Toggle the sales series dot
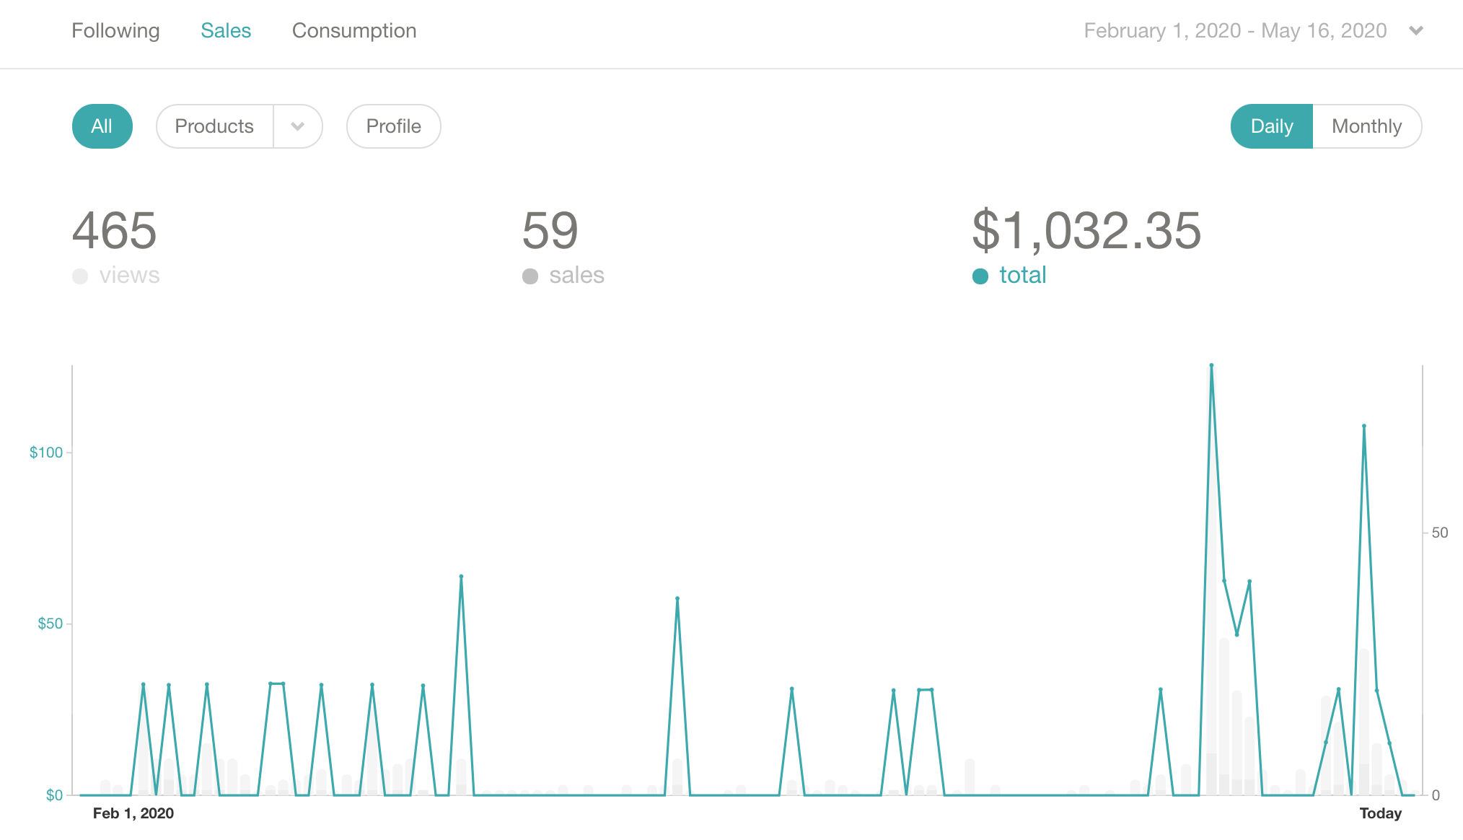Screen dimensions: 1463x840 [x=530, y=276]
